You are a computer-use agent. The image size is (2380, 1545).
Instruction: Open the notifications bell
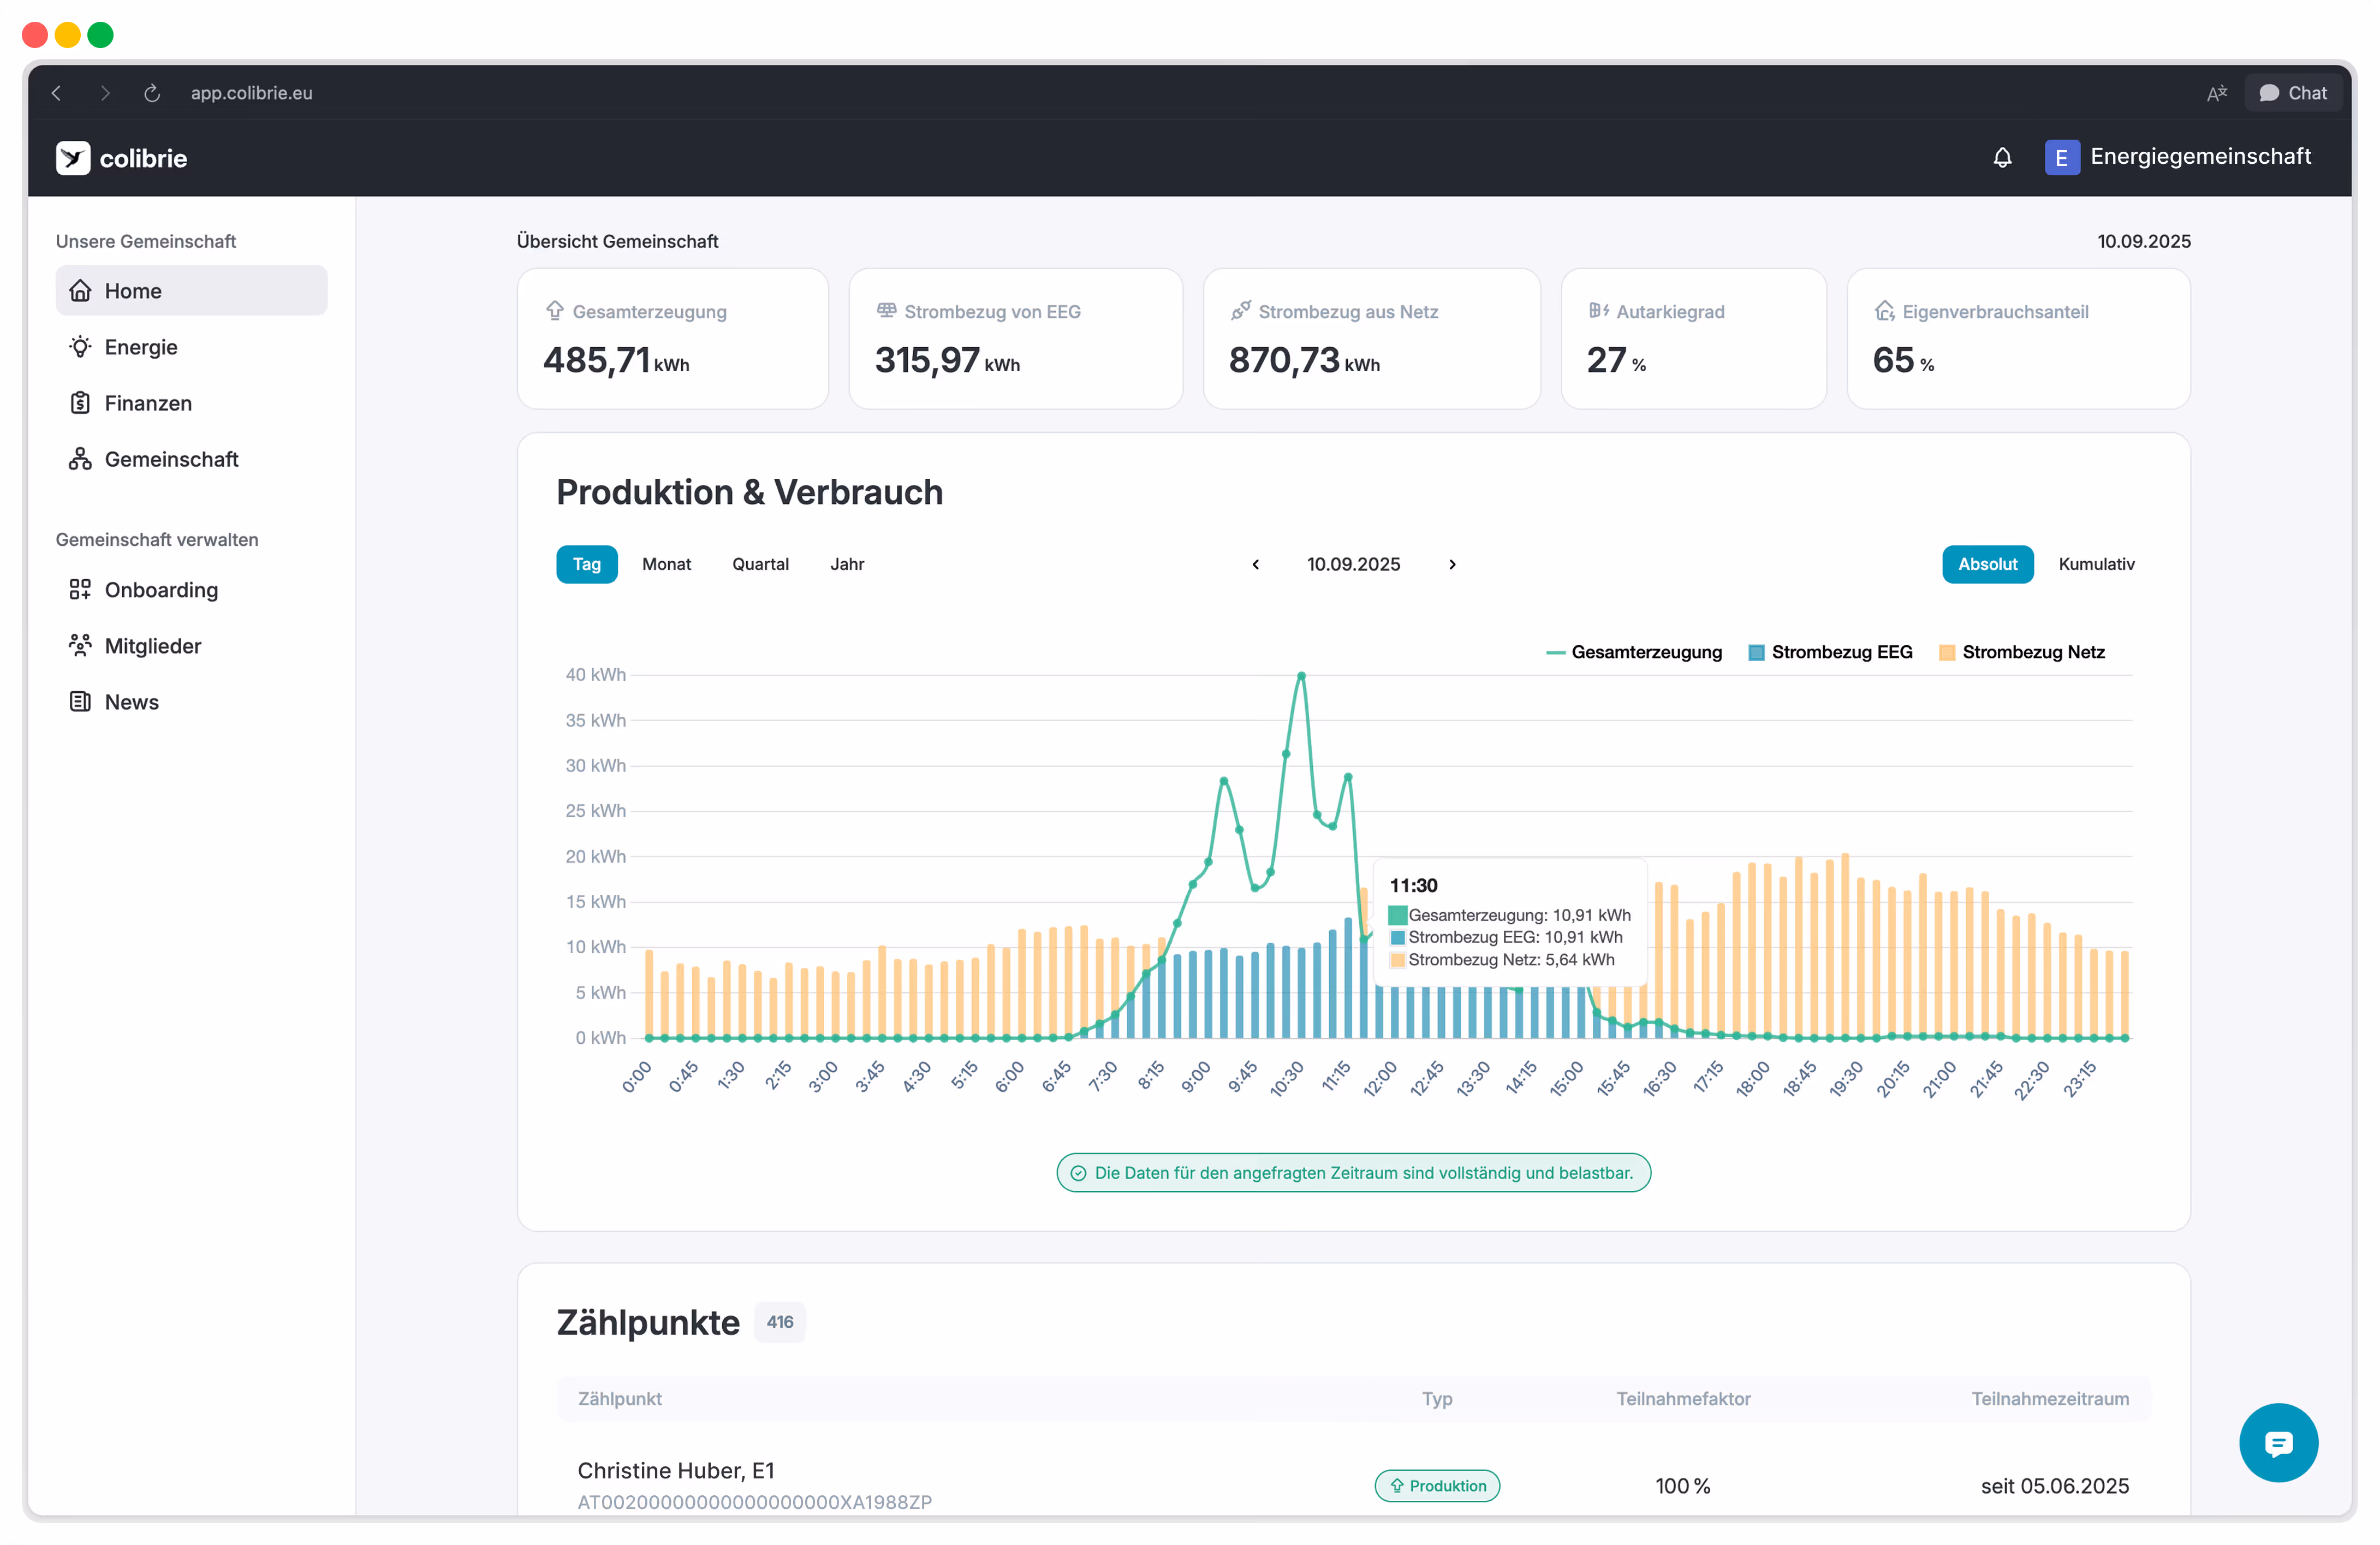(x=2002, y=157)
